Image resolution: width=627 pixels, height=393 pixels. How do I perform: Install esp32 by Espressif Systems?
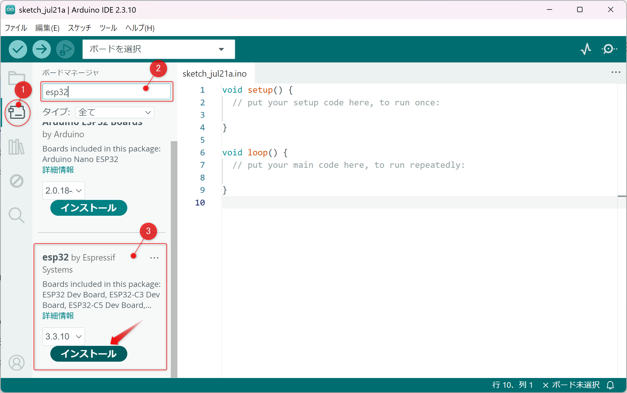click(x=89, y=354)
